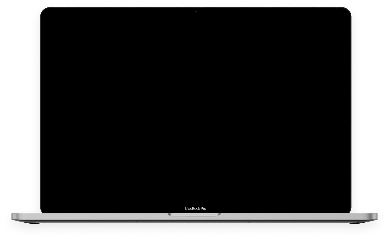Click the right edge of the black display
This screenshot has height=239, width=389.
[x=350, y=109]
